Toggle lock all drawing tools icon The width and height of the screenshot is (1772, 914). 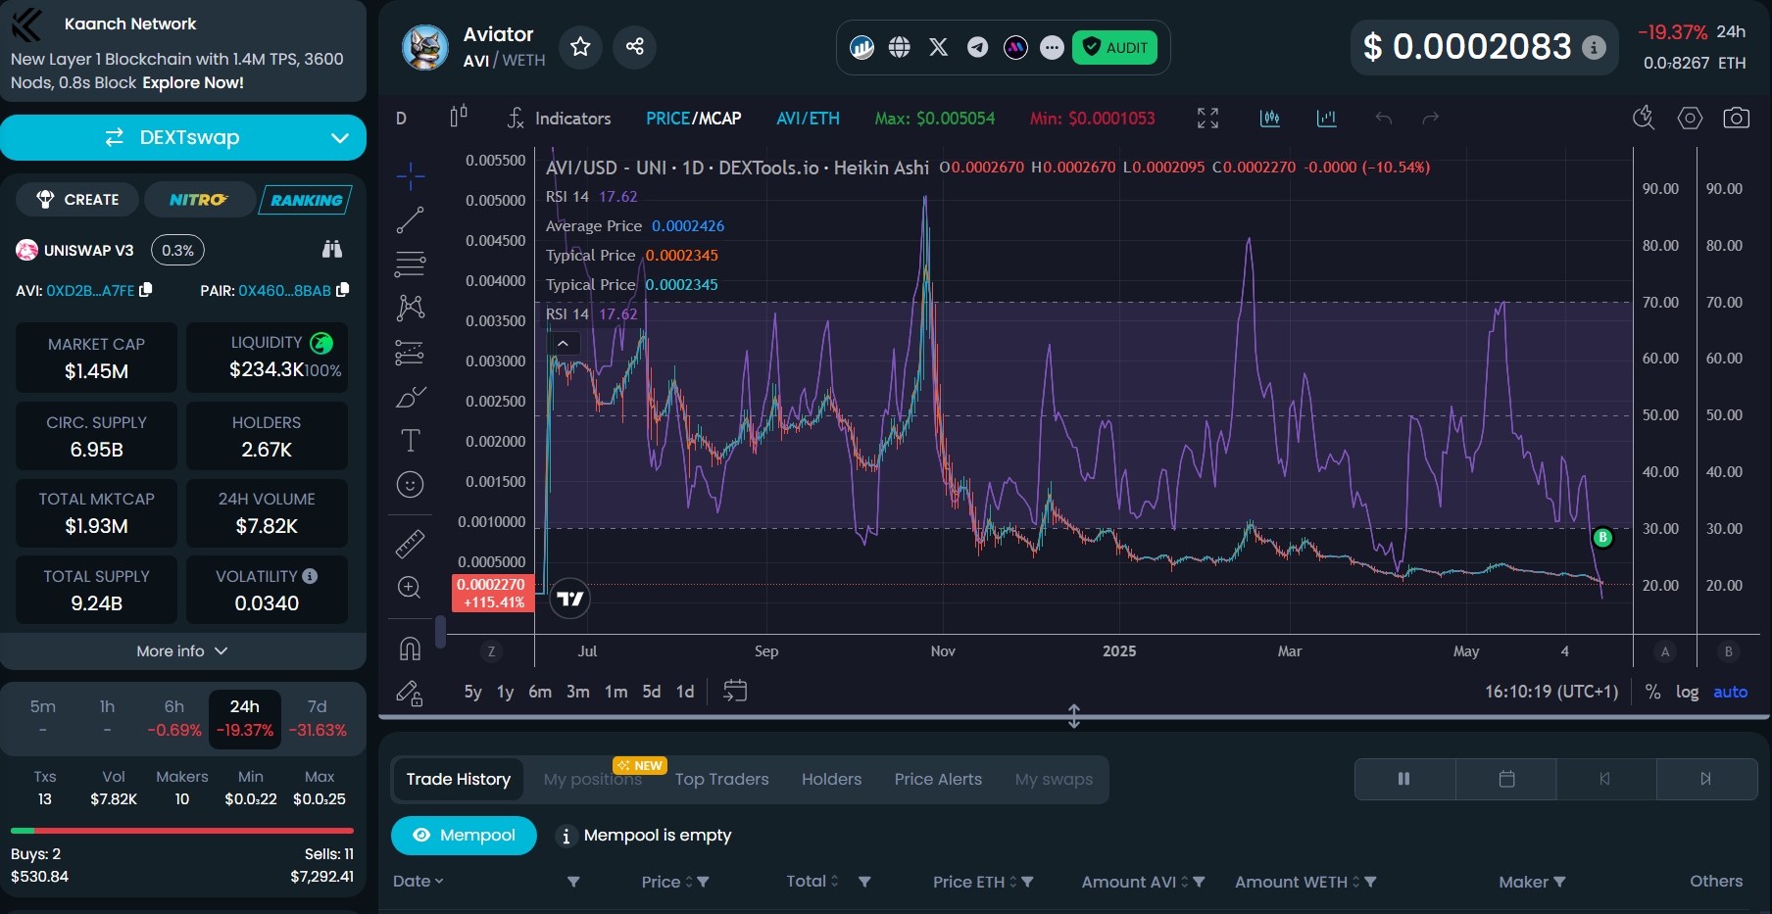(410, 694)
